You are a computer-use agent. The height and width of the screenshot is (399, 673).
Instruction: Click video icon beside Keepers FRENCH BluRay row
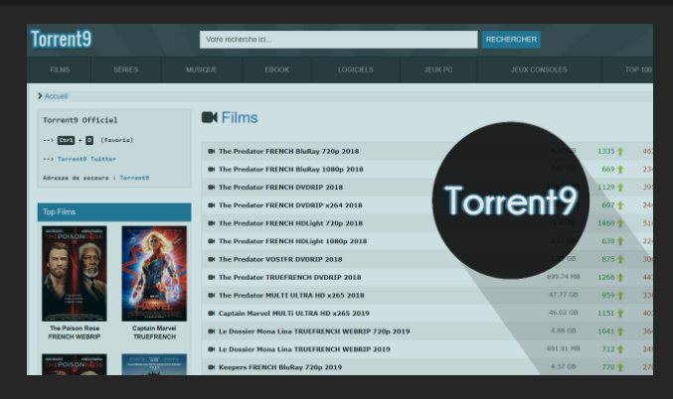(x=211, y=367)
